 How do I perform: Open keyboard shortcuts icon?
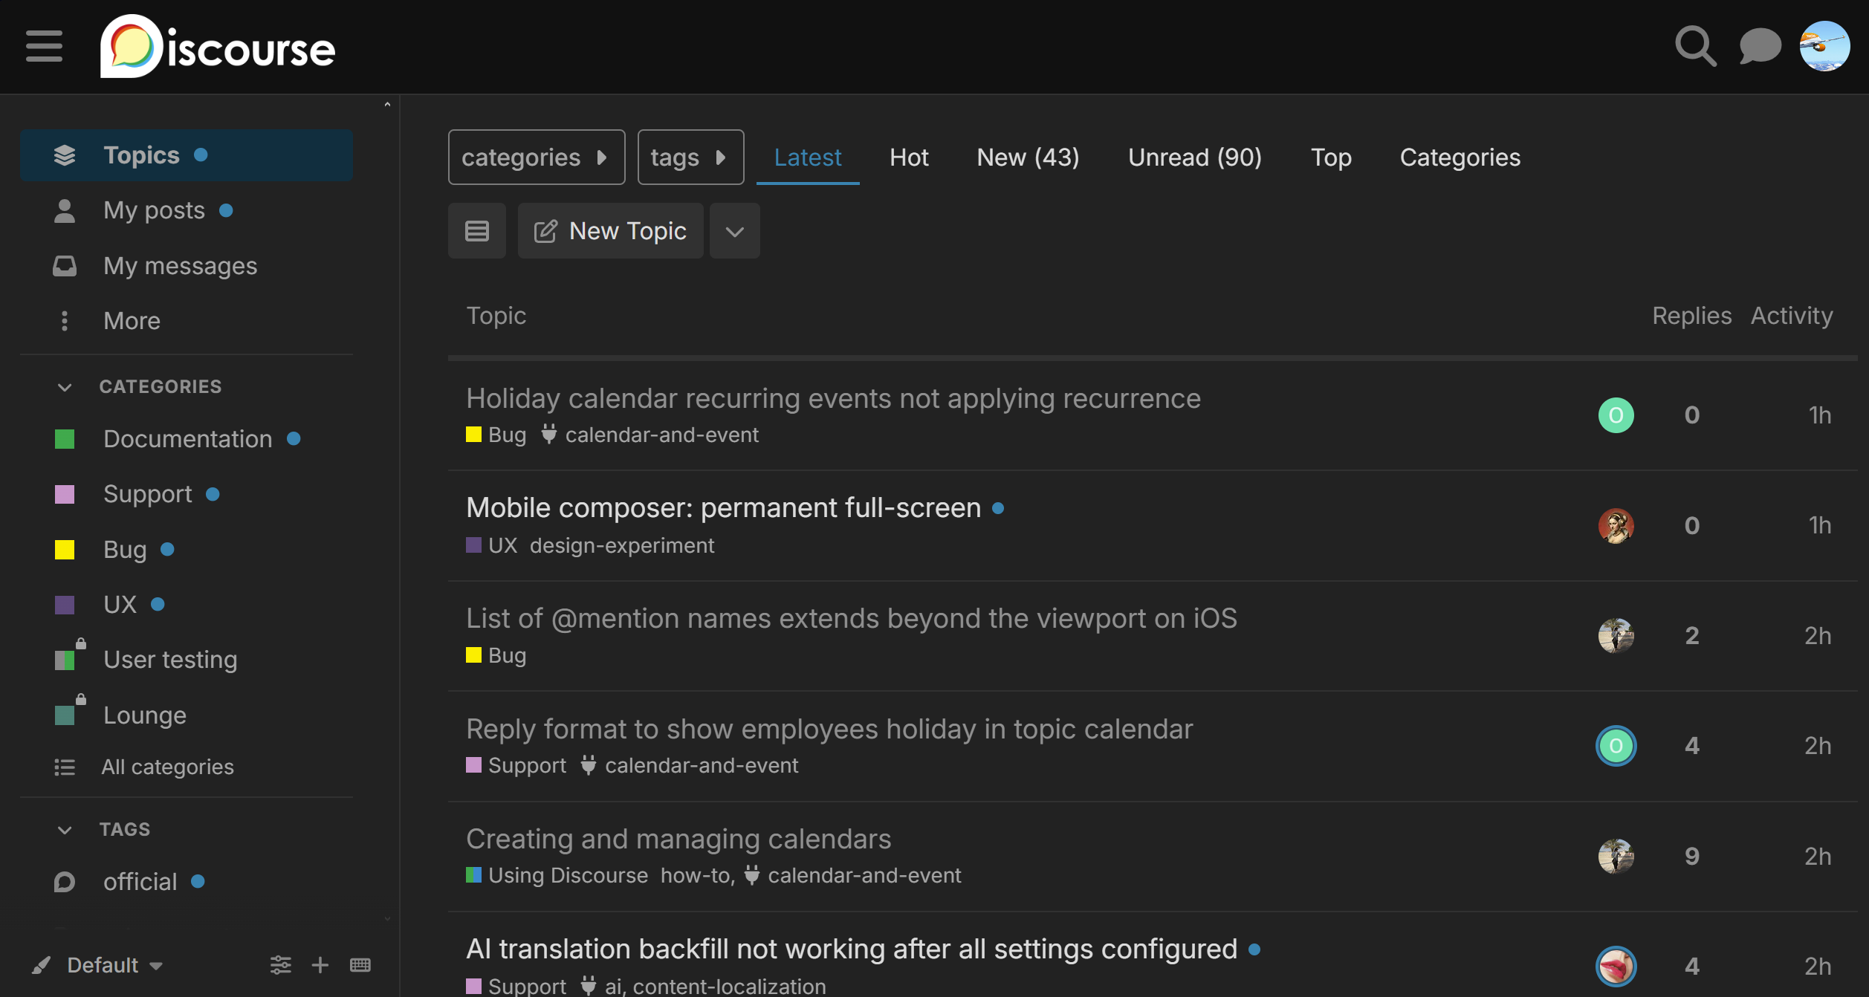360,965
